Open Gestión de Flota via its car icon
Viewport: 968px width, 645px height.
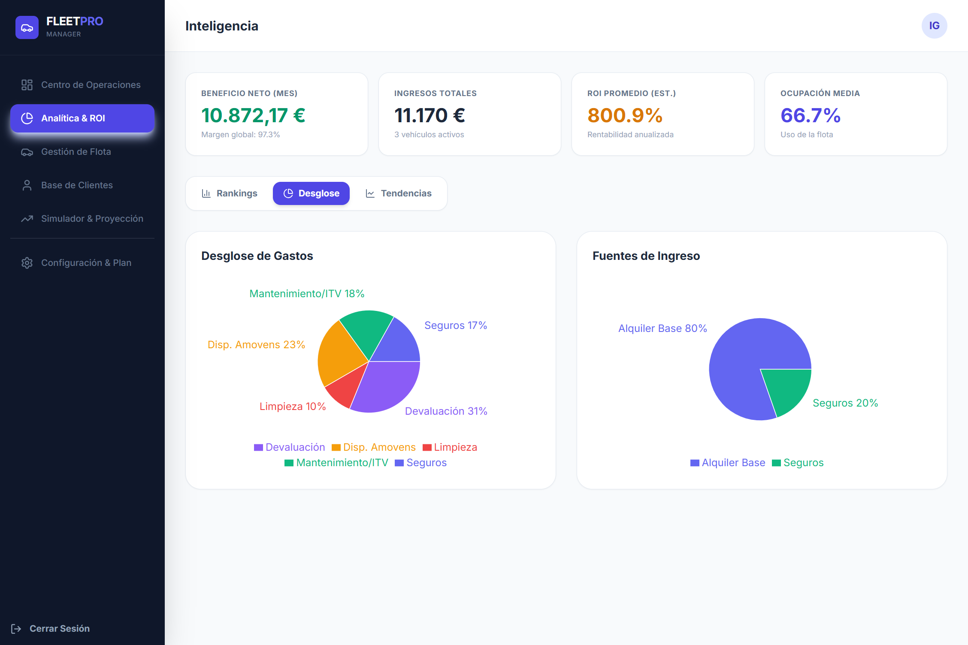(27, 151)
